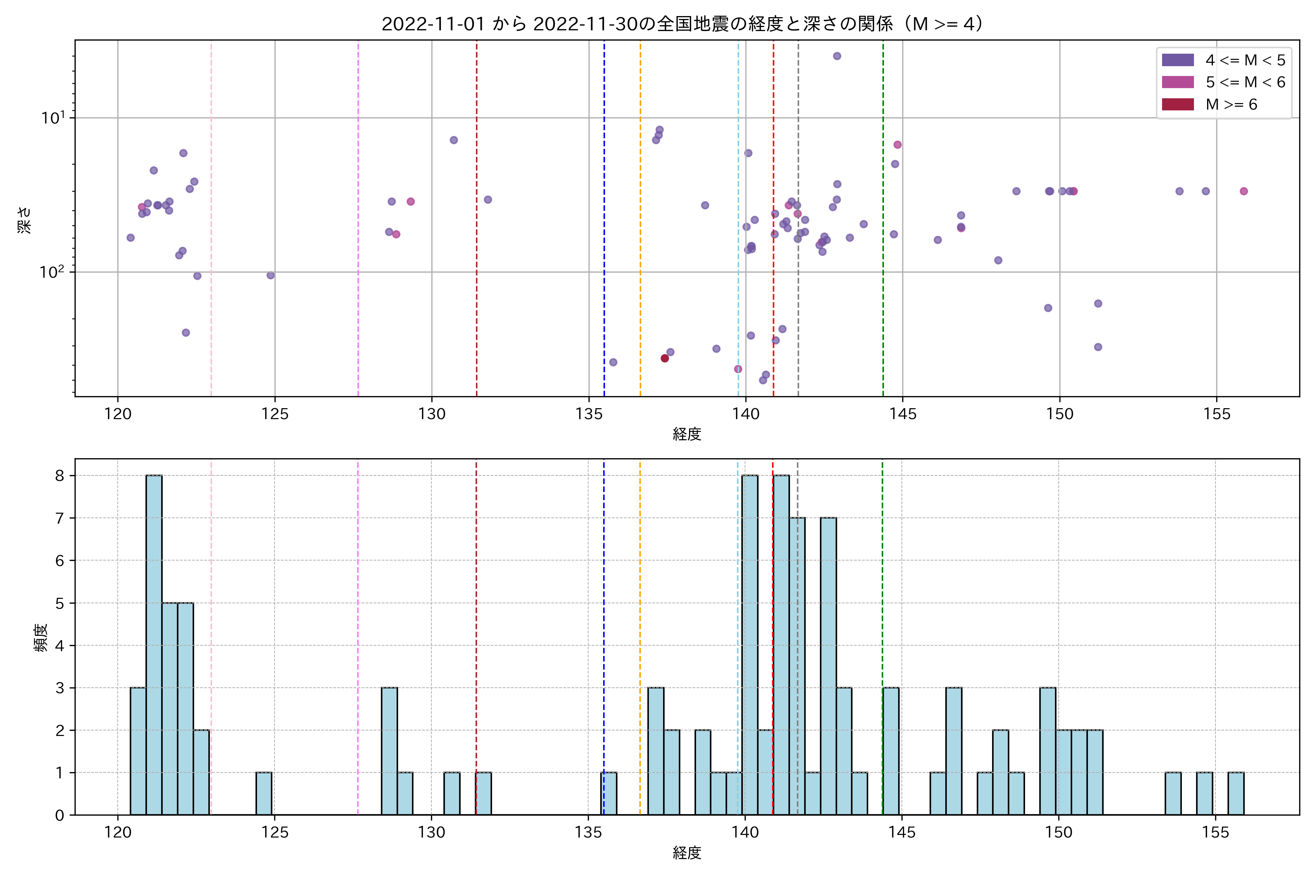
Task: Click the dark red M >= 6 legend swatch
Action: (1178, 105)
